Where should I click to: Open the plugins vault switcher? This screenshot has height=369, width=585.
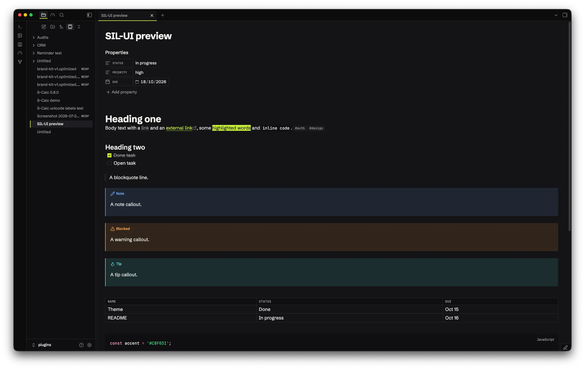[x=42, y=345]
